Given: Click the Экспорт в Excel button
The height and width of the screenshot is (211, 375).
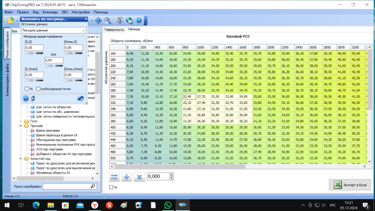Looking at the screenshot, I should point(350,185).
